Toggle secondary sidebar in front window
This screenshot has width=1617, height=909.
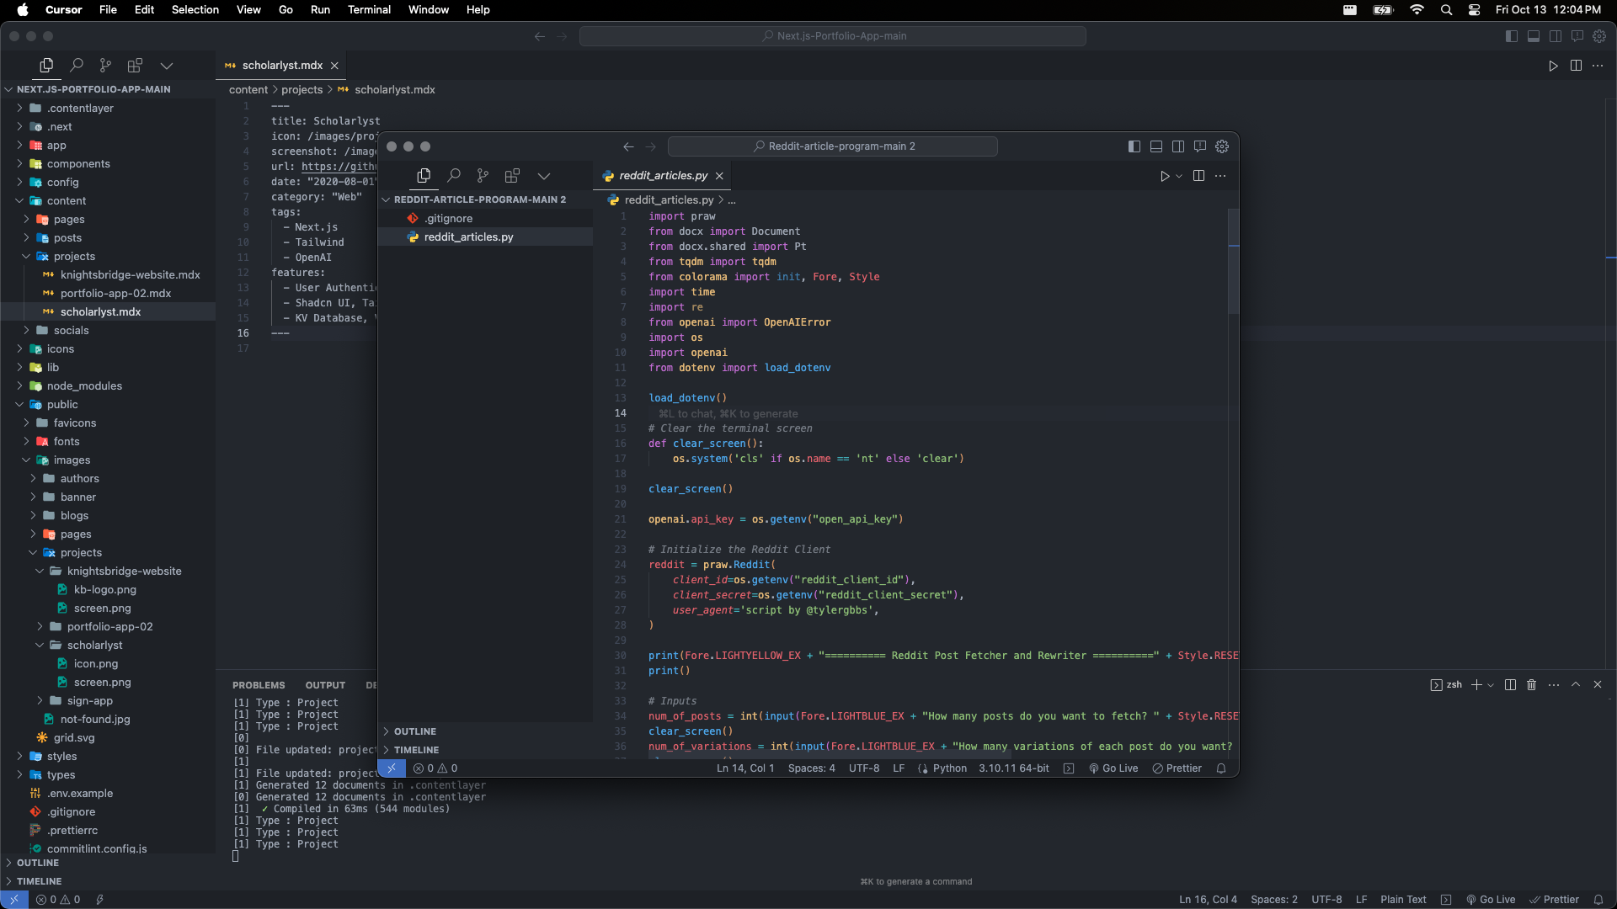(x=1178, y=146)
